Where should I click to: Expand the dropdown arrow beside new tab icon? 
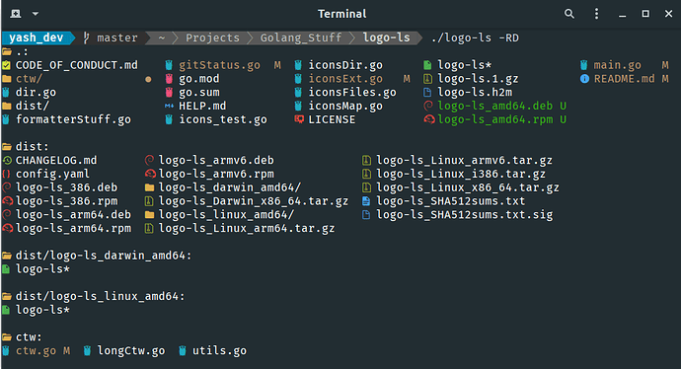(36, 14)
